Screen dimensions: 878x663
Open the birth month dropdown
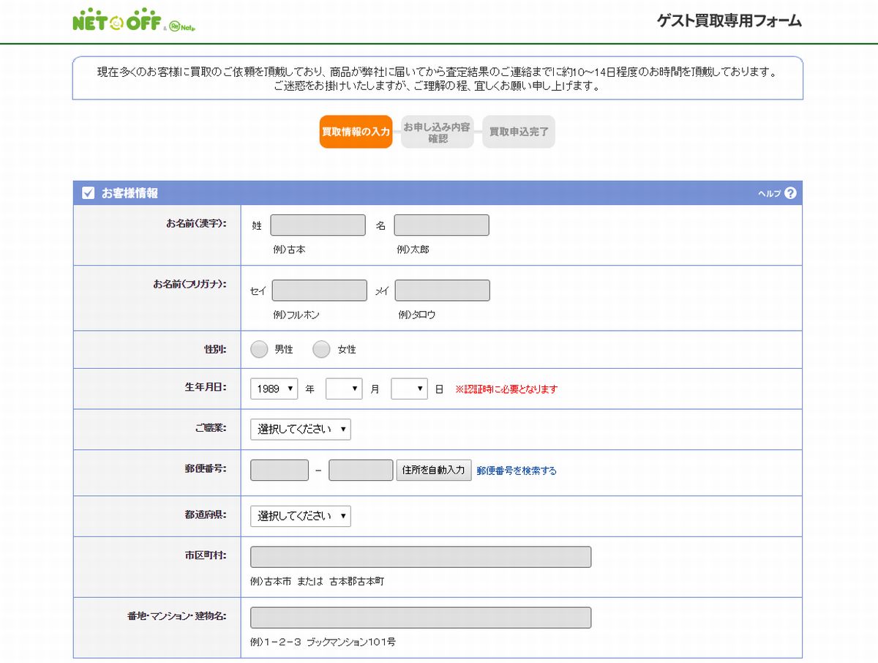tap(344, 389)
